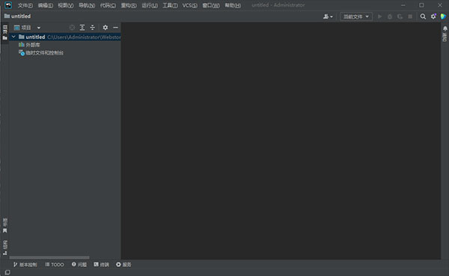
Task: Click the untitled breadcrumb in navigation bar
Action: click(x=17, y=16)
